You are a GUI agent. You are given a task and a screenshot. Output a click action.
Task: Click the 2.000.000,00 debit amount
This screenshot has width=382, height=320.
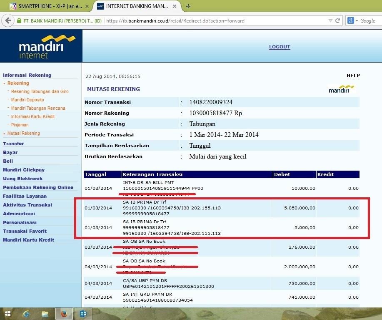click(x=300, y=267)
